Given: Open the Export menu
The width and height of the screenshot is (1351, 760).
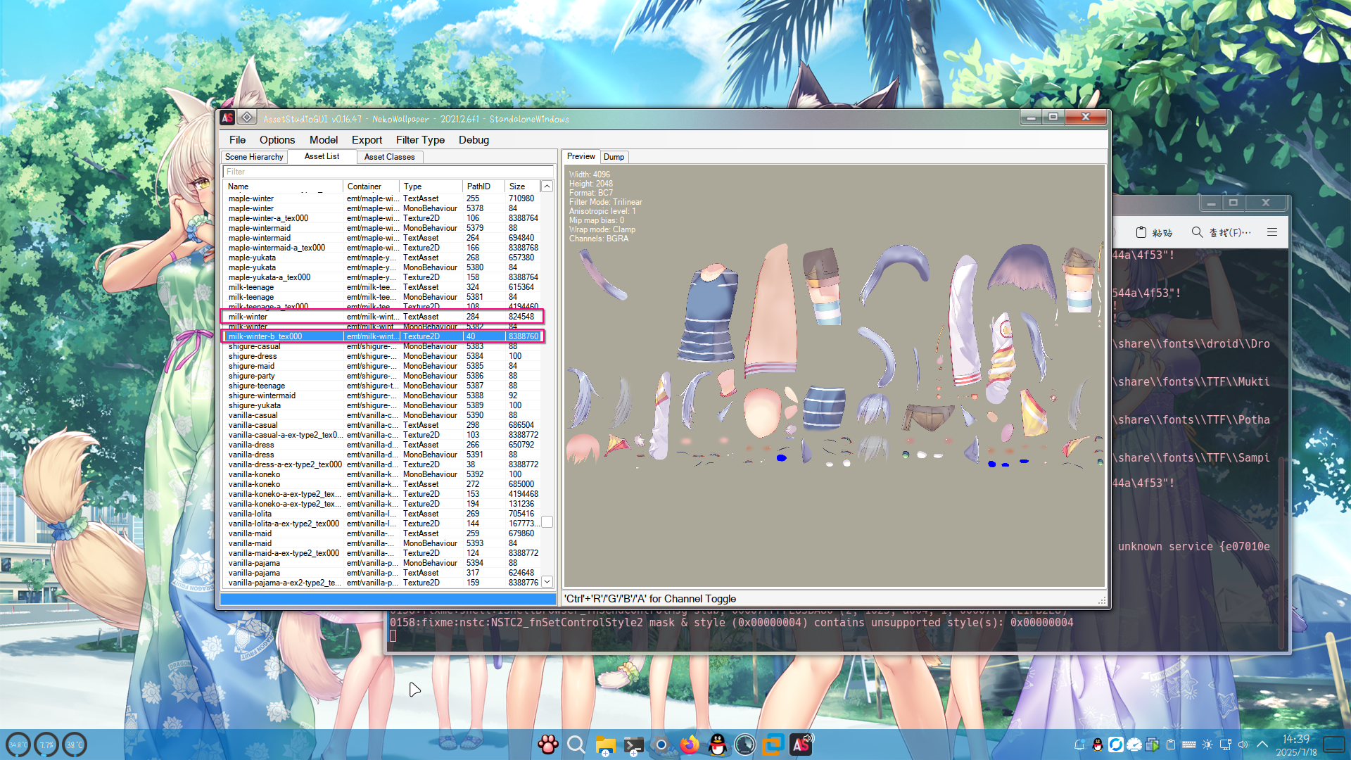Looking at the screenshot, I should pos(367,140).
